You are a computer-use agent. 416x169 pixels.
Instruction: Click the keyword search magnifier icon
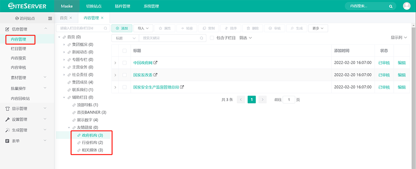(201, 38)
